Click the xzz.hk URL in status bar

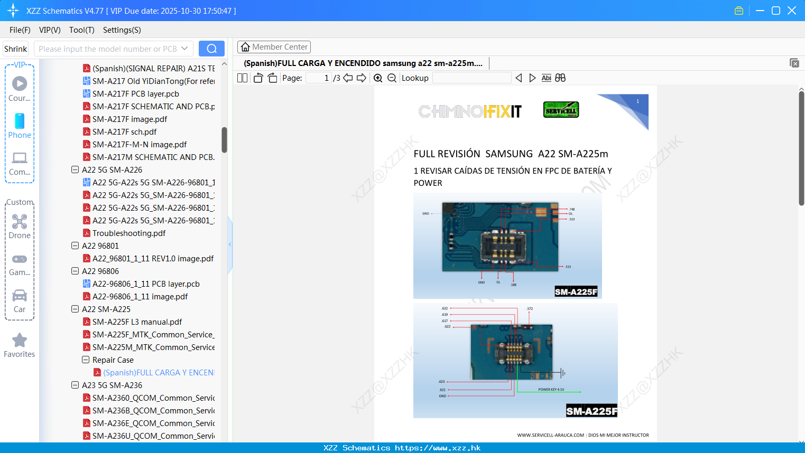pyautogui.click(x=438, y=448)
